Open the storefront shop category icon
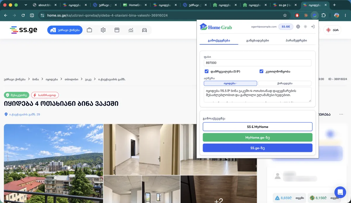Screen dimensions: 351x203 pyautogui.click(x=117, y=30)
